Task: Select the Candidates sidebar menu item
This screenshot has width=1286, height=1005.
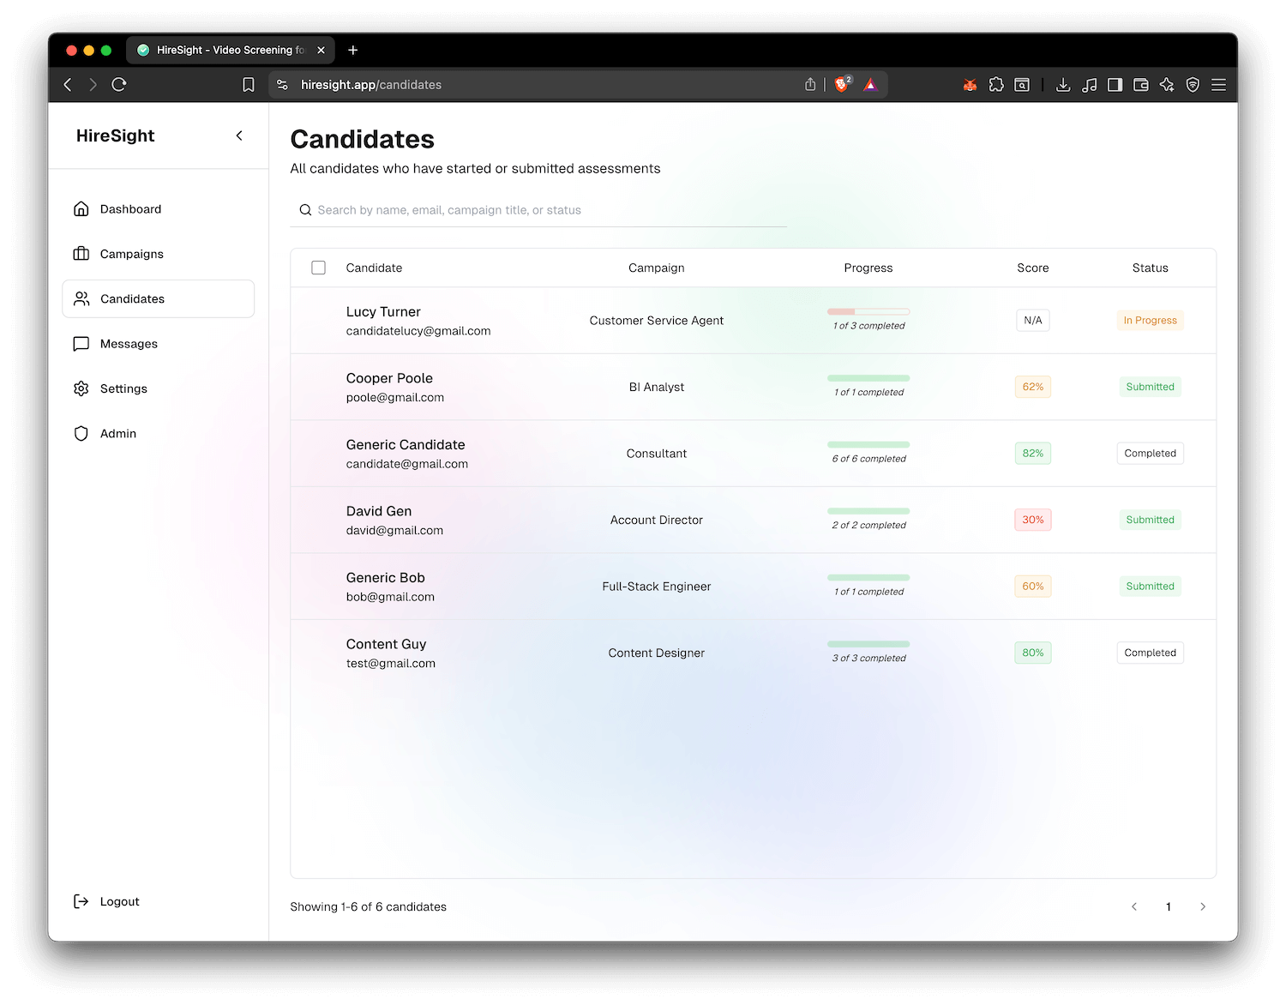Action: [159, 298]
